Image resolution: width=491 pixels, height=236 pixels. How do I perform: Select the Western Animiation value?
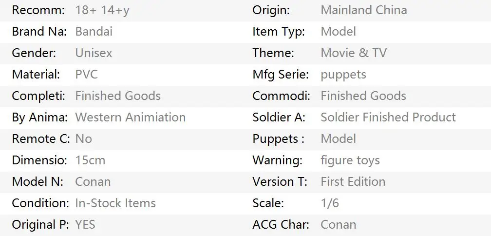click(130, 117)
